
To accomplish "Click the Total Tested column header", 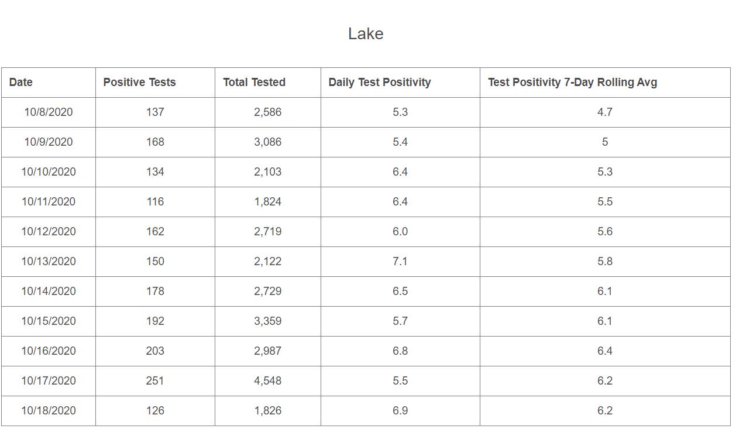I will click(x=254, y=83).
